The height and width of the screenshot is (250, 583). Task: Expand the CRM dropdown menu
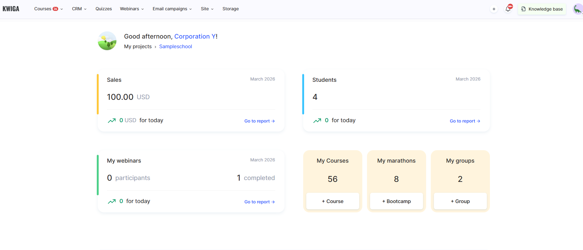pos(79,9)
